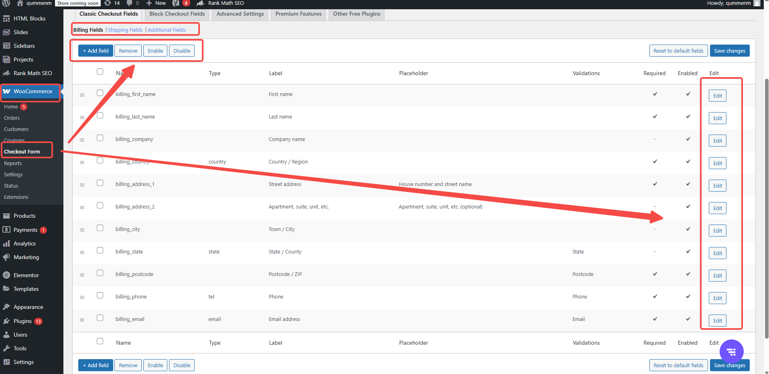Select the Products sidebar icon
Image resolution: width=769 pixels, height=374 pixels.
(x=7, y=216)
